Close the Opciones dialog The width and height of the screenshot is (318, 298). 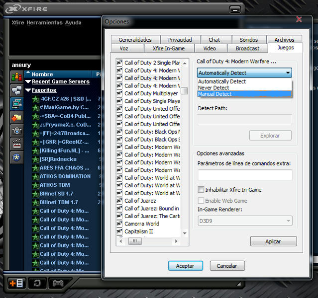(299, 20)
